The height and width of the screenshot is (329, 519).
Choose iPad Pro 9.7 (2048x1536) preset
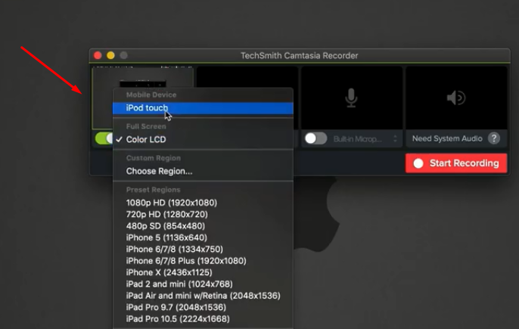tap(203, 307)
